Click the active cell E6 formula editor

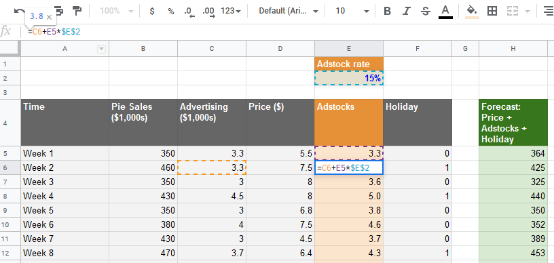(349, 168)
